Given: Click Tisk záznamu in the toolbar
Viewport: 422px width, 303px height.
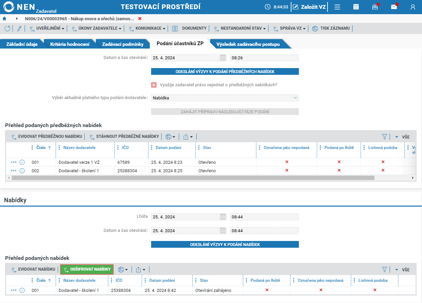Looking at the screenshot, I should point(331,29).
